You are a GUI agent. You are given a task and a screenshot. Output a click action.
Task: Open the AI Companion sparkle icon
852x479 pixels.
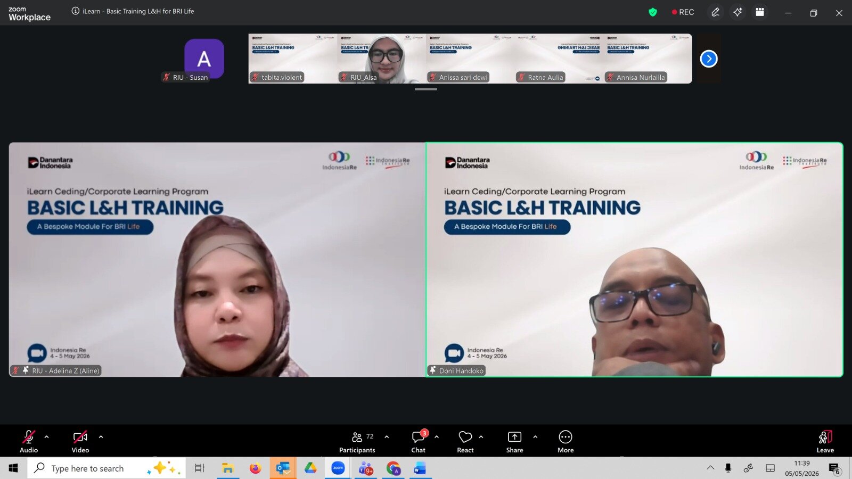pyautogui.click(x=738, y=12)
